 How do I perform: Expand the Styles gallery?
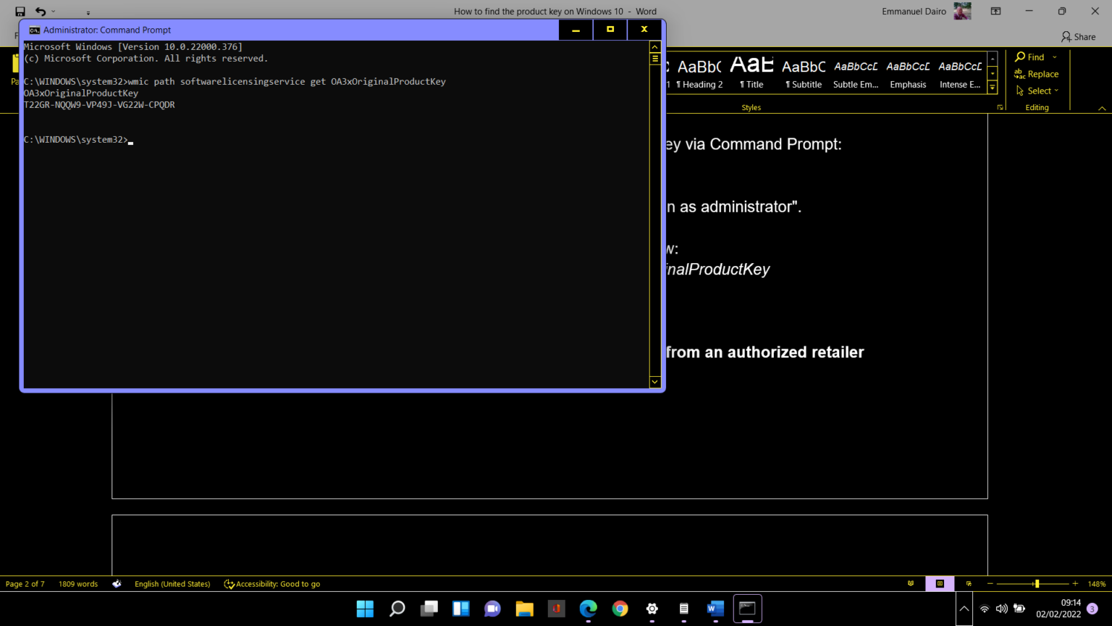pyautogui.click(x=991, y=87)
